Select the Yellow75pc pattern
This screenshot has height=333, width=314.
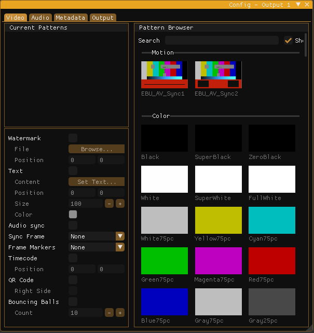tap(219, 220)
